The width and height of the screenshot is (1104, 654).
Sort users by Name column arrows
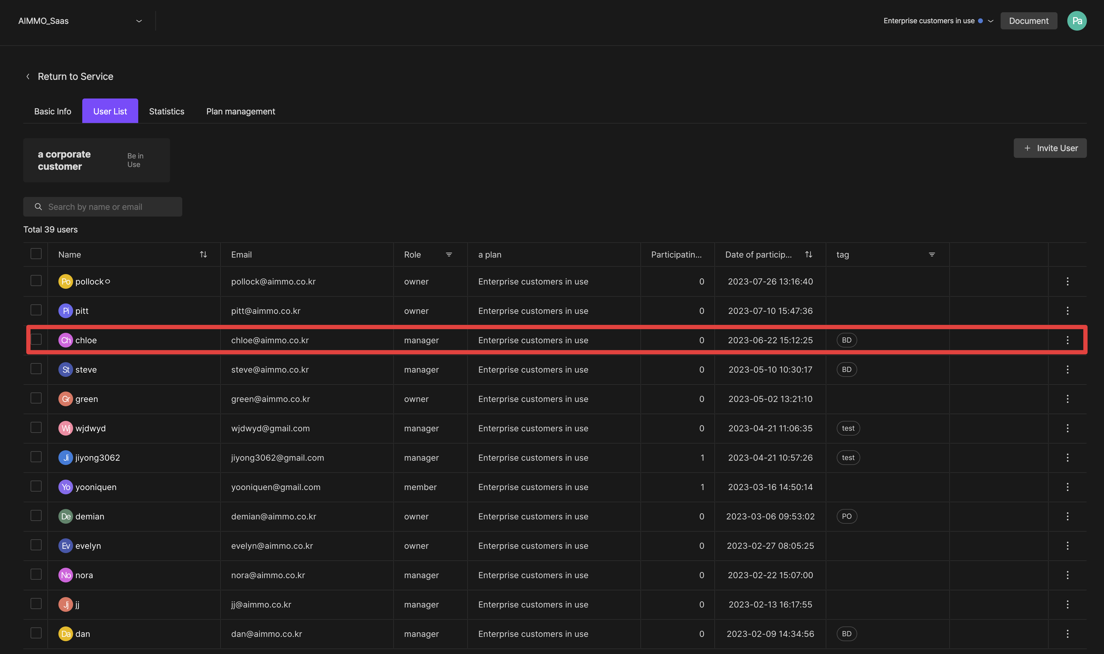click(x=203, y=254)
